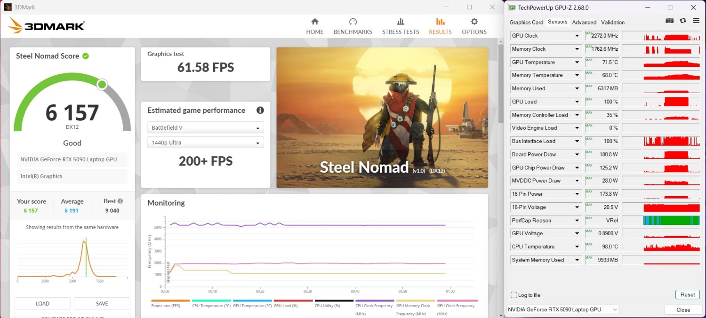Enable the Log to file checkbox
The width and height of the screenshot is (706, 318).
point(514,295)
